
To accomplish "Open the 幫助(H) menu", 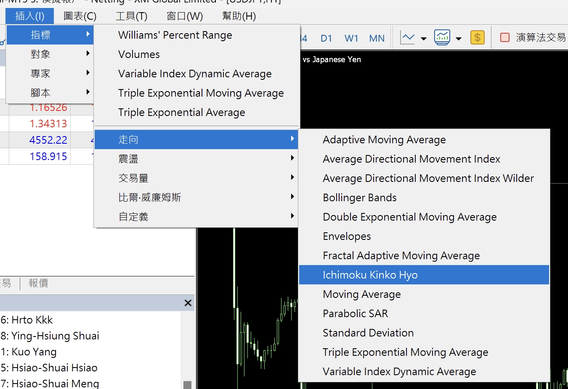I will click(x=239, y=16).
